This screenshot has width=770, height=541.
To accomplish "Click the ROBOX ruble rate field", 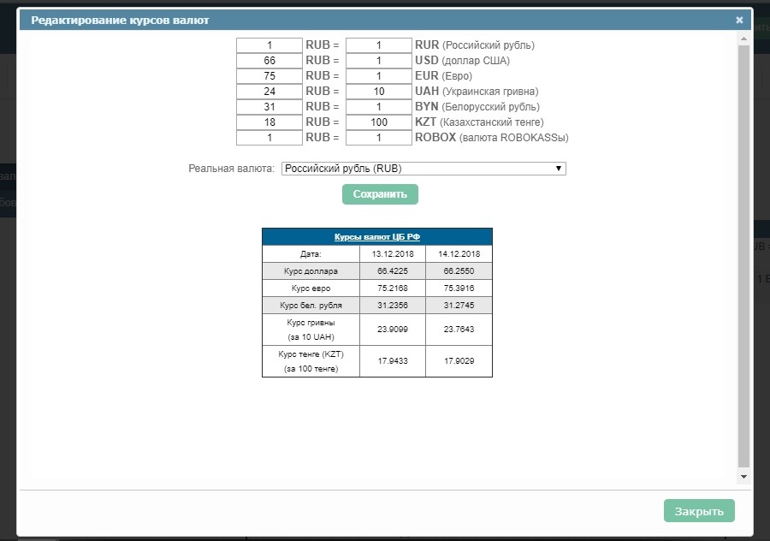I will (x=269, y=138).
